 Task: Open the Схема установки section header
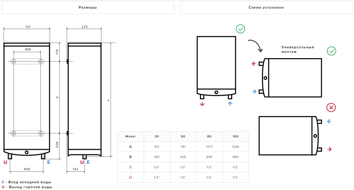(x=266, y=8)
